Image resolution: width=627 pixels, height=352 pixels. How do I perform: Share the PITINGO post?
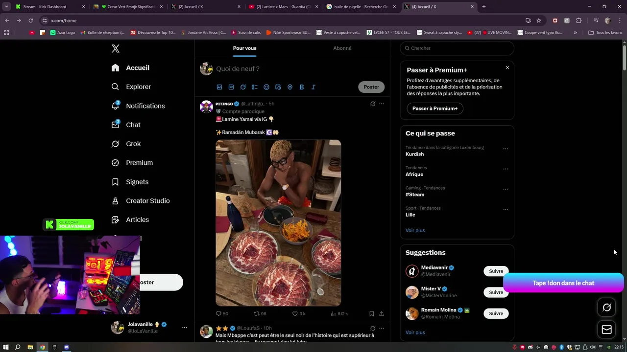tap(382, 314)
